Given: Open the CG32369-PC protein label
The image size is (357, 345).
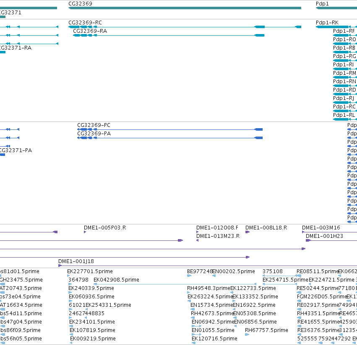Looking at the screenshot, I should coord(94,125).
